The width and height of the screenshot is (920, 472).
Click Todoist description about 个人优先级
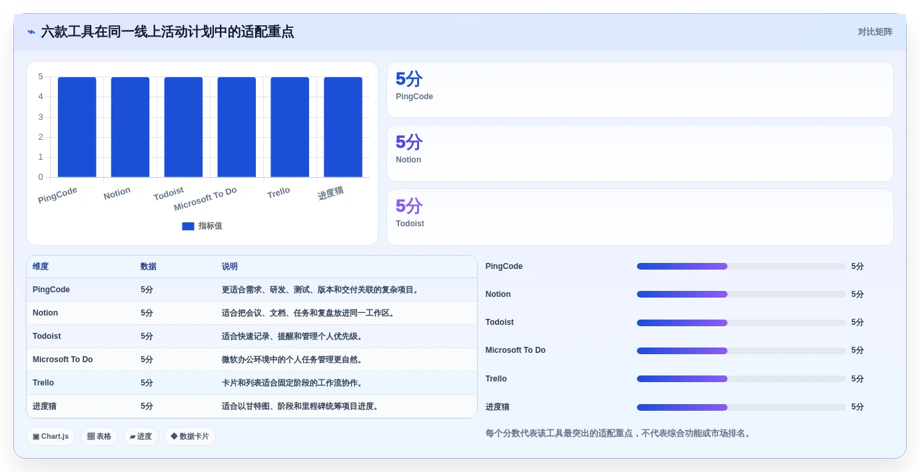[293, 336]
